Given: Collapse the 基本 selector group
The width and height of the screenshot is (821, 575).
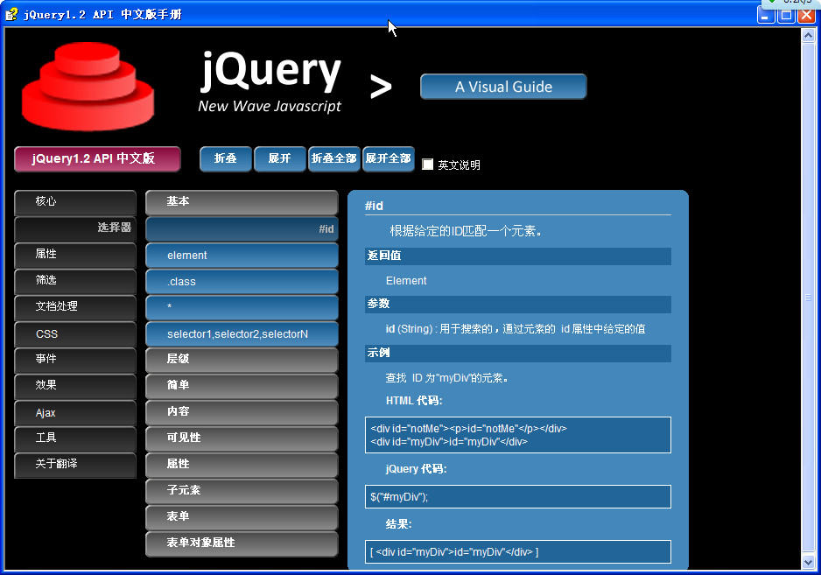Looking at the screenshot, I should click(242, 203).
